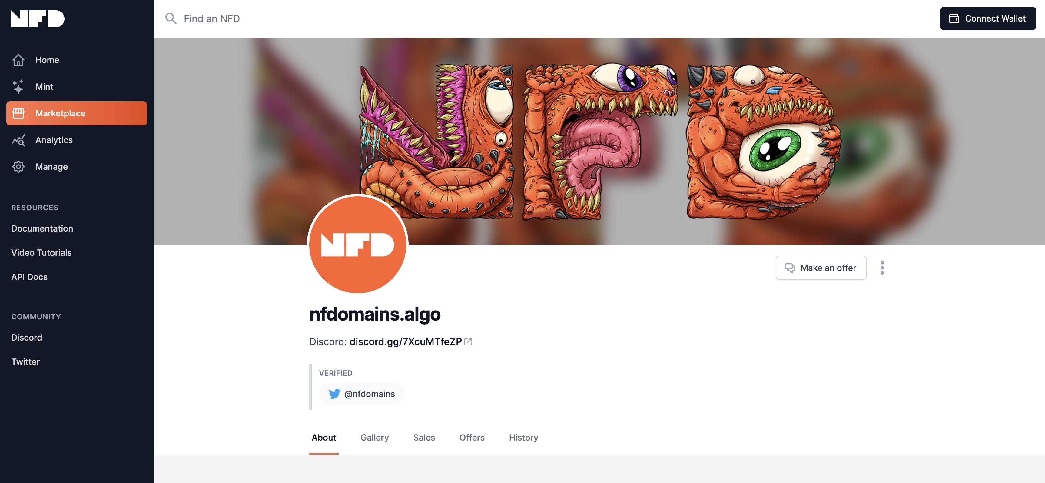The width and height of the screenshot is (1045, 483).
Task: Click the Make an offer button
Action: click(x=821, y=268)
